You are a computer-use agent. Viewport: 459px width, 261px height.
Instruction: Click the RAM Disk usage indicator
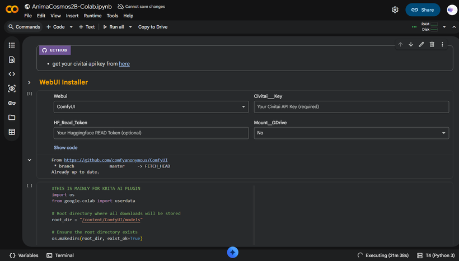[x=429, y=27]
